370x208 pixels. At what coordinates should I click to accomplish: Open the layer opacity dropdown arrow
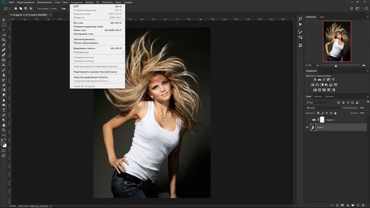pyautogui.click(x=368, y=108)
